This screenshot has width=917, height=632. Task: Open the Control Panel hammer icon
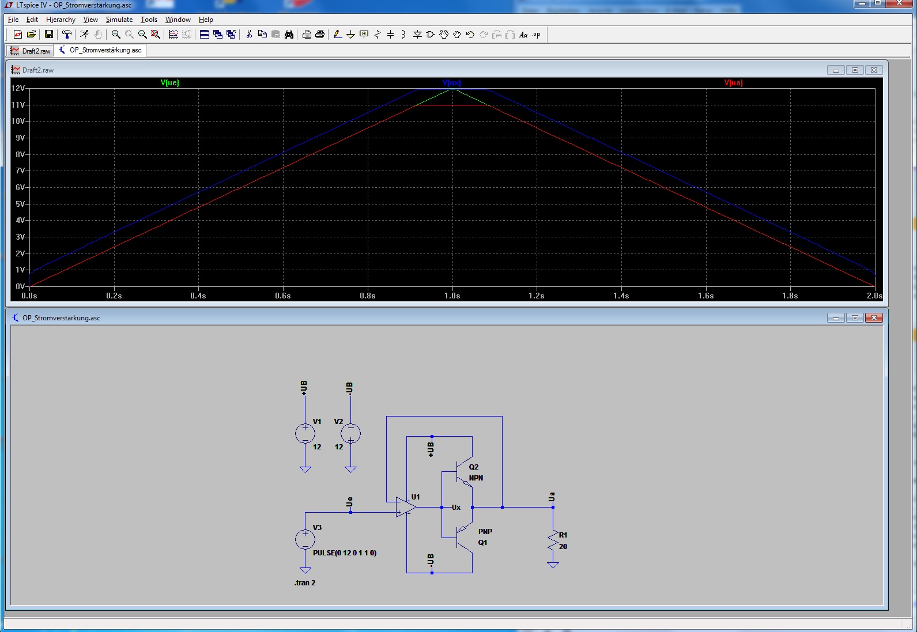[x=67, y=35]
